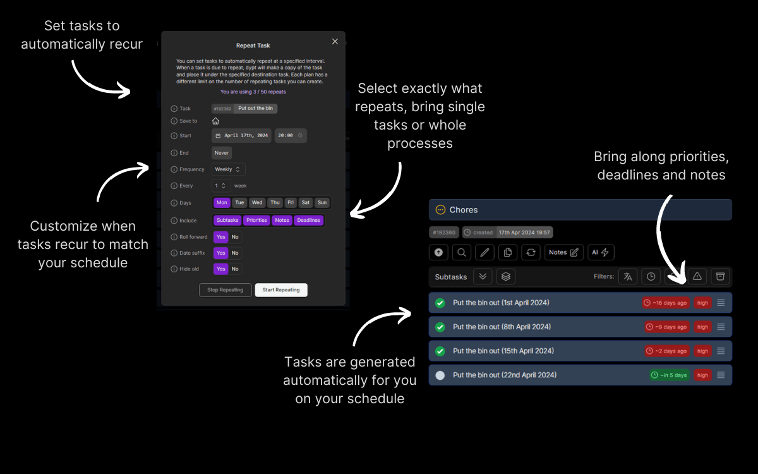Click the search magnifier icon in Chores toolbar

click(462, 252)
